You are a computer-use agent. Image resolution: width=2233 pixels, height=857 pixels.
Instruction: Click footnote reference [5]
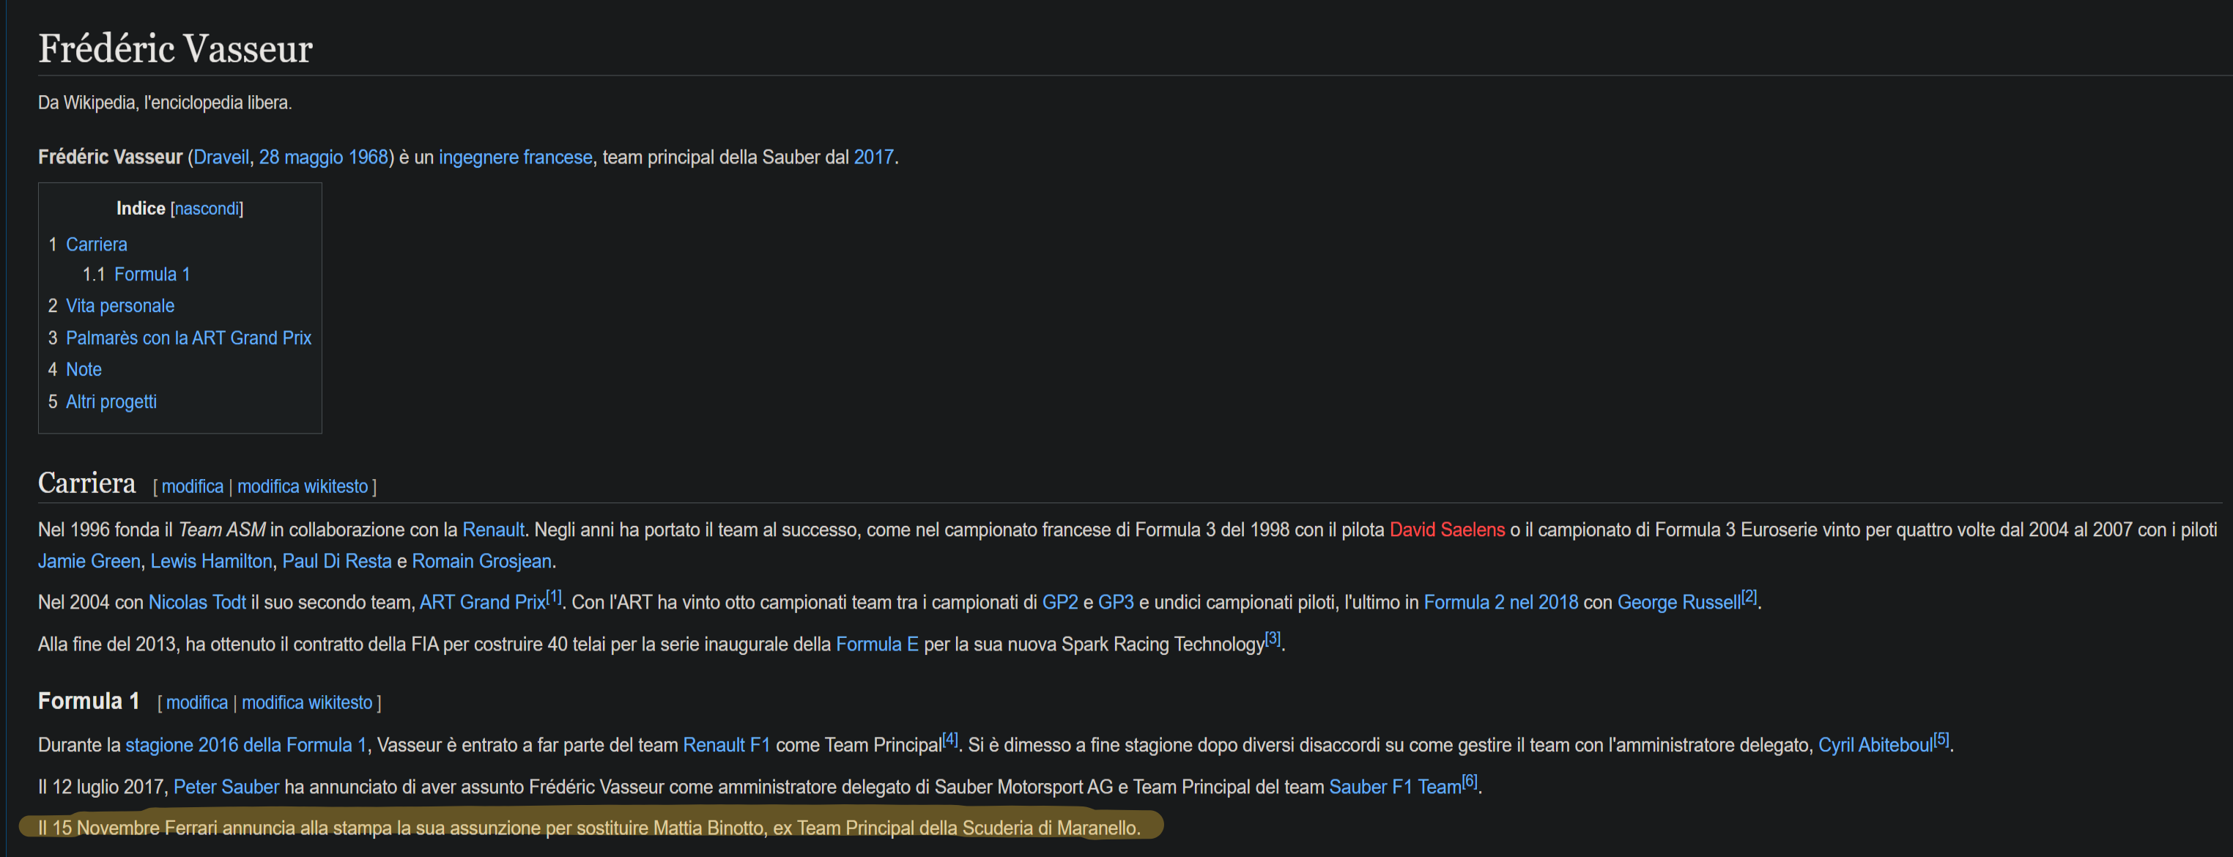[x=1941, y=739]
